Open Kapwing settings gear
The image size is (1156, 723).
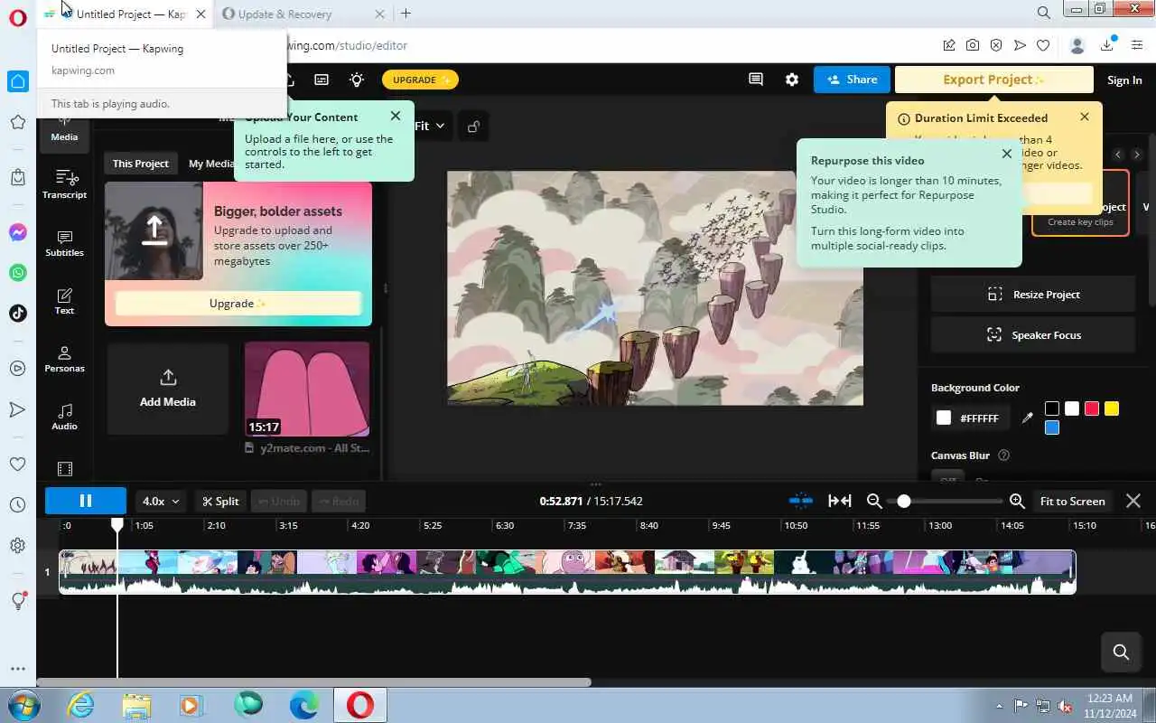coord(792,80)
